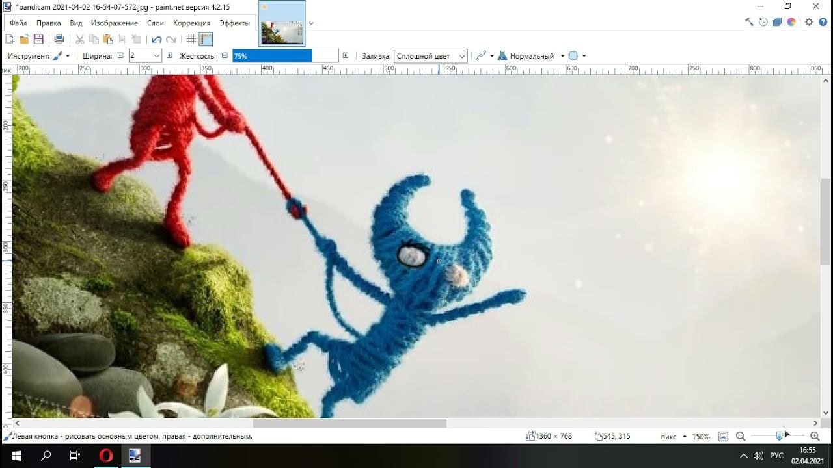Click the horizontal scrollbar right arrow
Screen dimensions: 833x468
coord(816,423)
